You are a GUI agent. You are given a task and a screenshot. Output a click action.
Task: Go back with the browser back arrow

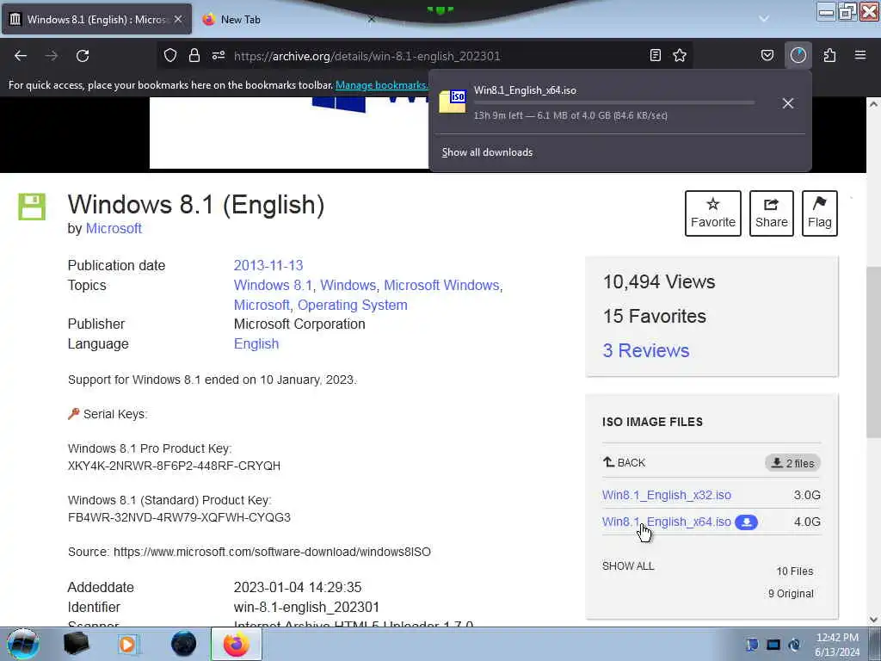click(x=21, y=56)
